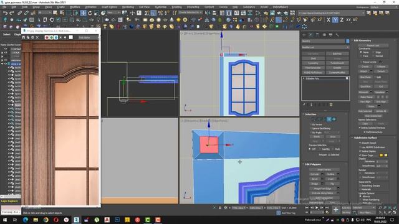Screen dimensions: 399x224
Task: Click the Play Animation button
Action: click(x=317, y=208)
